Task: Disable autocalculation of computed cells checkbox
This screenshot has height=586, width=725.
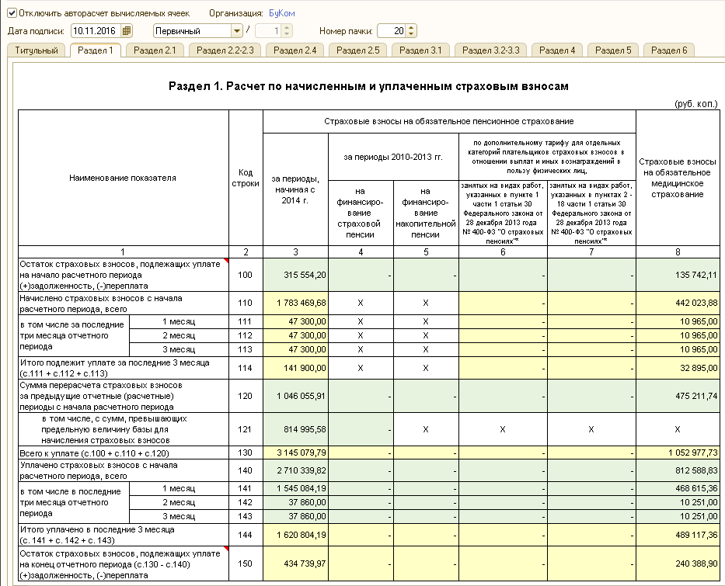Action: 12,13
